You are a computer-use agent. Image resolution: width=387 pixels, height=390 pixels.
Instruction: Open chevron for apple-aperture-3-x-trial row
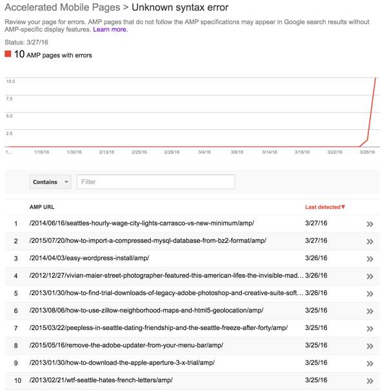coord(370,363)
